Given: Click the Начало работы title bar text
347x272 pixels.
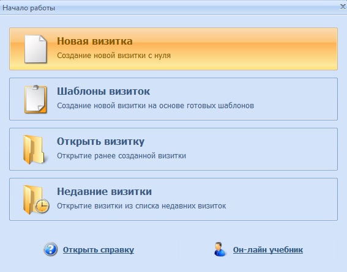Looking at the screenshot, I should [29, 8].
